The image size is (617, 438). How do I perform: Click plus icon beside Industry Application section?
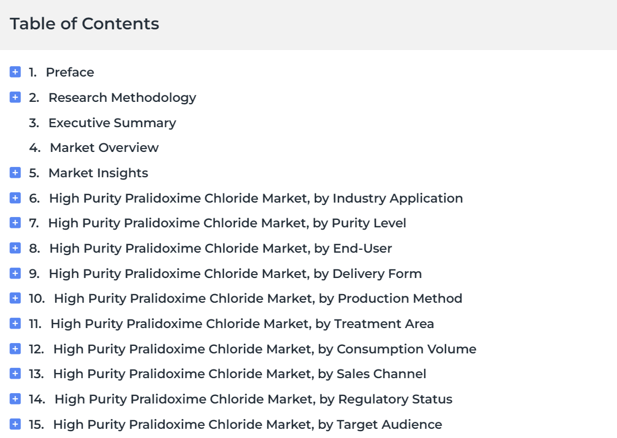(15, 198)
